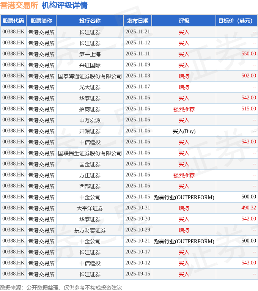The width and height of the screenshot is (258, 291).
Task: Click the date 2025-09-15
Action: click(138, 274)
